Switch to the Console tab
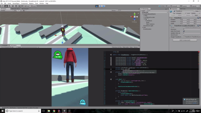 coord(4,45)
